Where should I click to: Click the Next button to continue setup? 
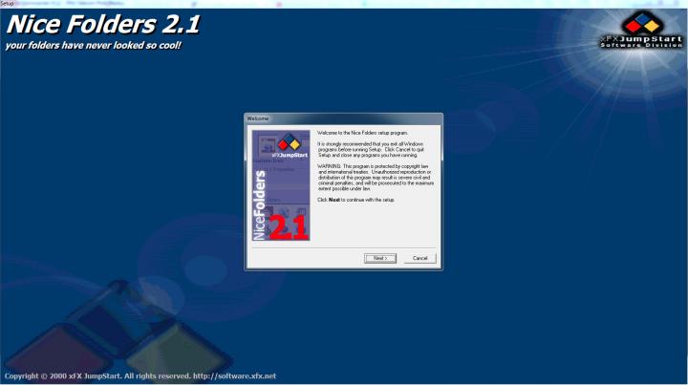379,258
